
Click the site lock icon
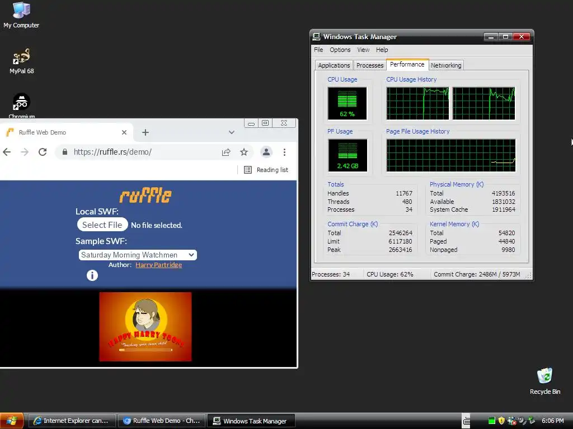point(65,152)
